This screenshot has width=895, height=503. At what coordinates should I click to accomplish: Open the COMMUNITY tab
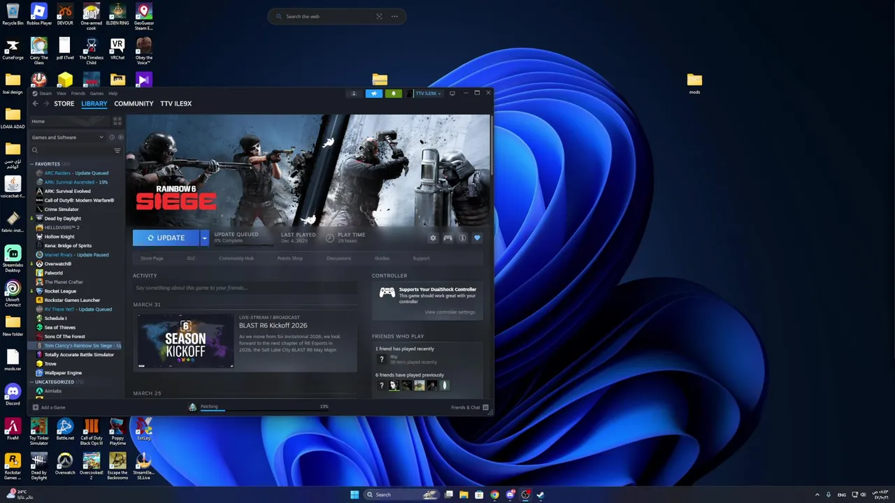[x=134, y=103]
